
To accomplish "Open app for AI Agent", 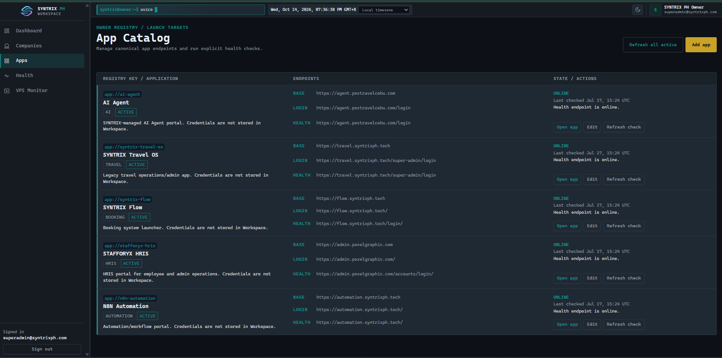I will tap(567, 127).
